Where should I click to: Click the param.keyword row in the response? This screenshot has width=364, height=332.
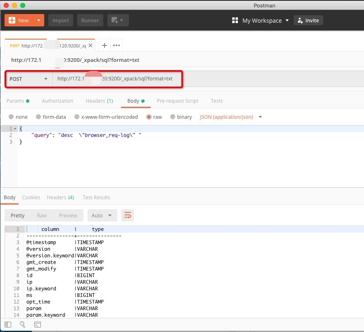click(62, 315)
